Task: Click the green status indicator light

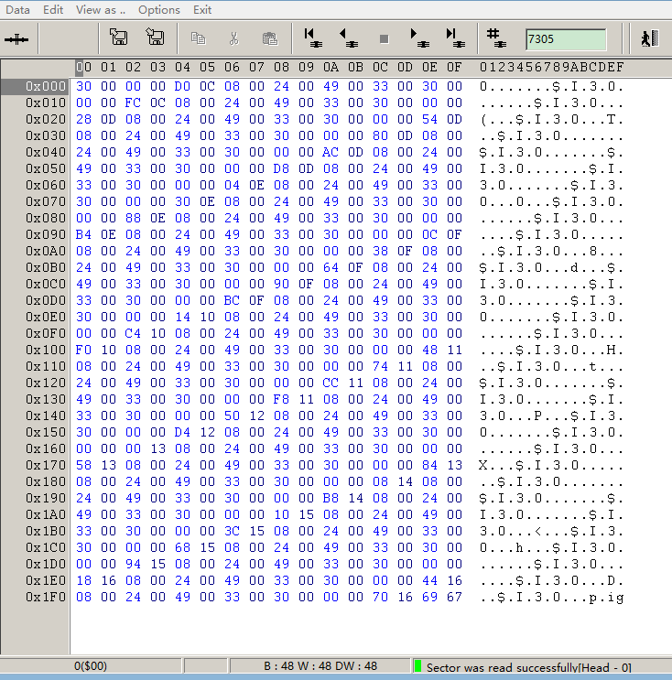Action: coord(417,666)
